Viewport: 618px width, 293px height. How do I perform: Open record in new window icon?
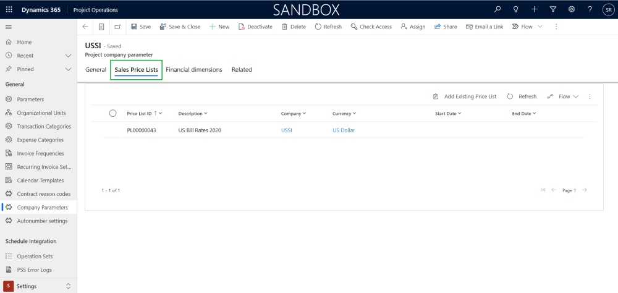[x=117, y=27]
